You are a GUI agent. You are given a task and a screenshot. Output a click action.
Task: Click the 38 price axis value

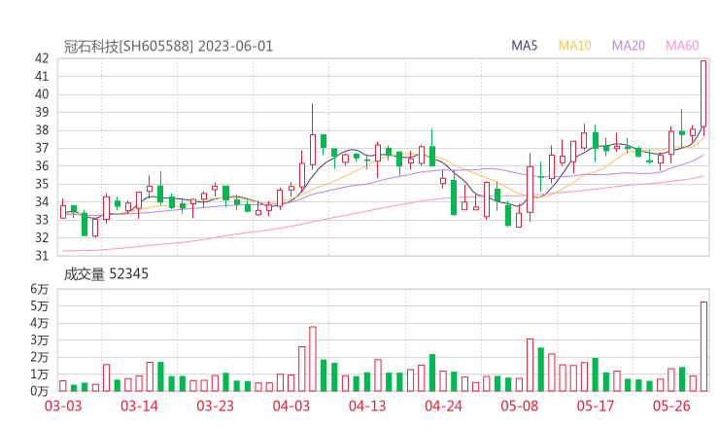point(42,130)
